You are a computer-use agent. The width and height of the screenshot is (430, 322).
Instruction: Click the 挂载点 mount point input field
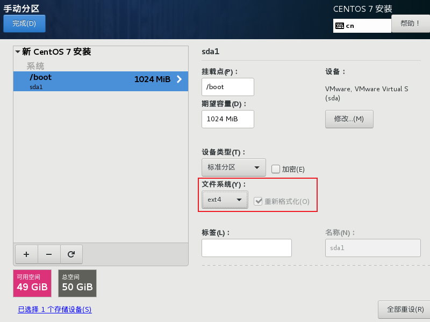click(227, 86)
